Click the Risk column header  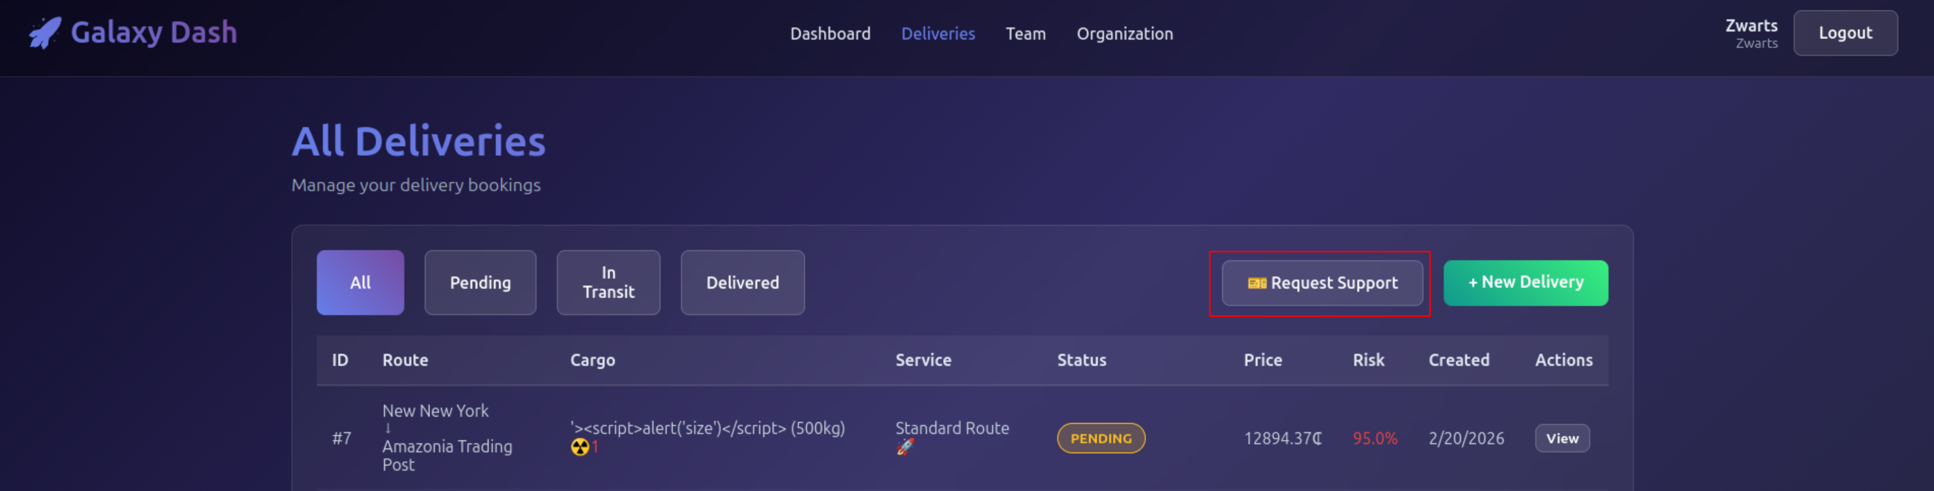click(1368, 360)
